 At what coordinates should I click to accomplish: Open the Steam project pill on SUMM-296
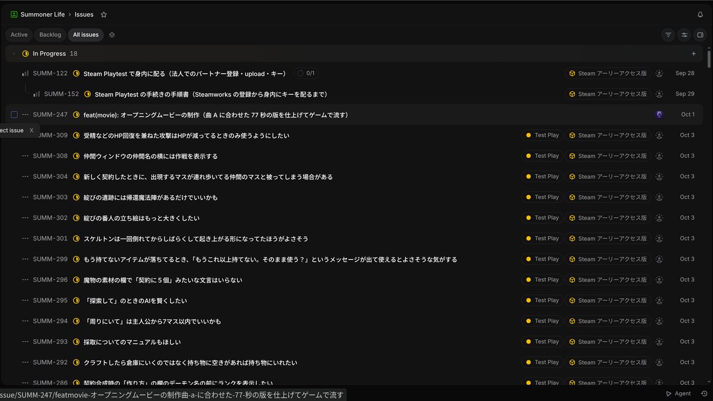pos(608,280)
